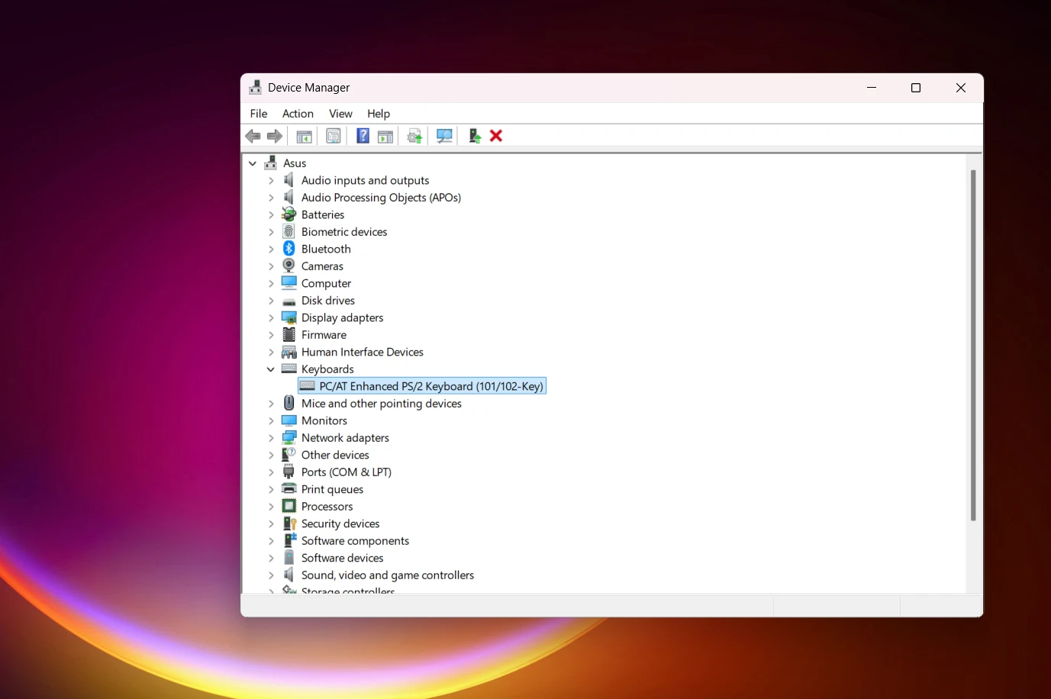Select the Processors category icon
The width and height of the screenshot is (1051, 699).
pyautogui.click(x=289, y=506)
